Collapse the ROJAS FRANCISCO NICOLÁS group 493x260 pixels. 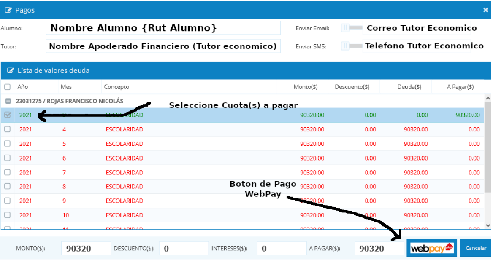[x=8, y=101]
